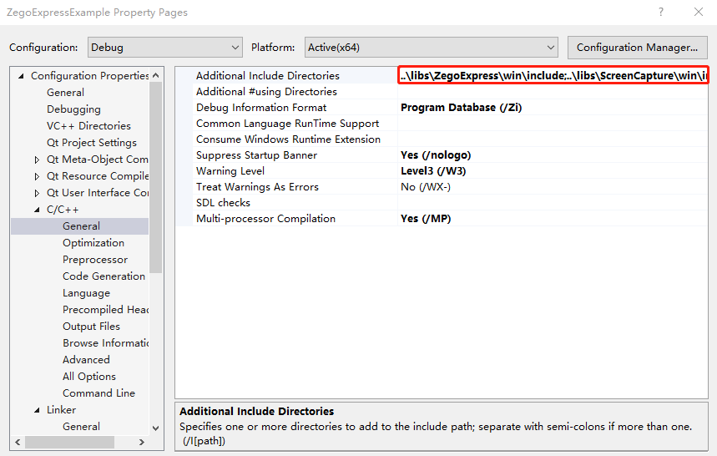Click the tree horizontal scrollbar thumb

(69, 443)
